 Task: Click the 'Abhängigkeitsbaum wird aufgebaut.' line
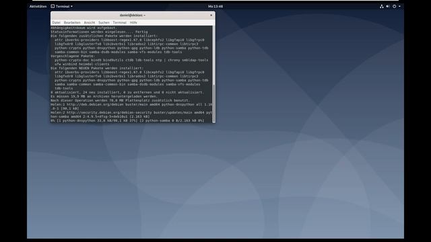[x=84, y=28]
